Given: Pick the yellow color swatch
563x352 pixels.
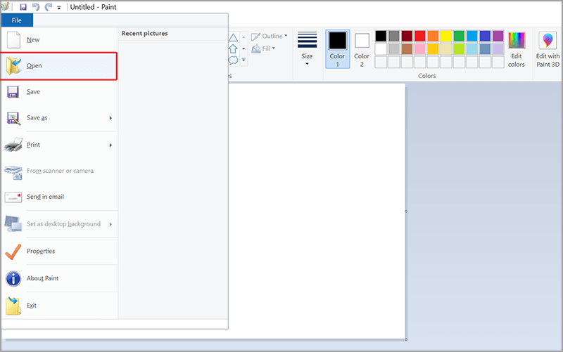Looking at the screenshot, I should 446,36.
